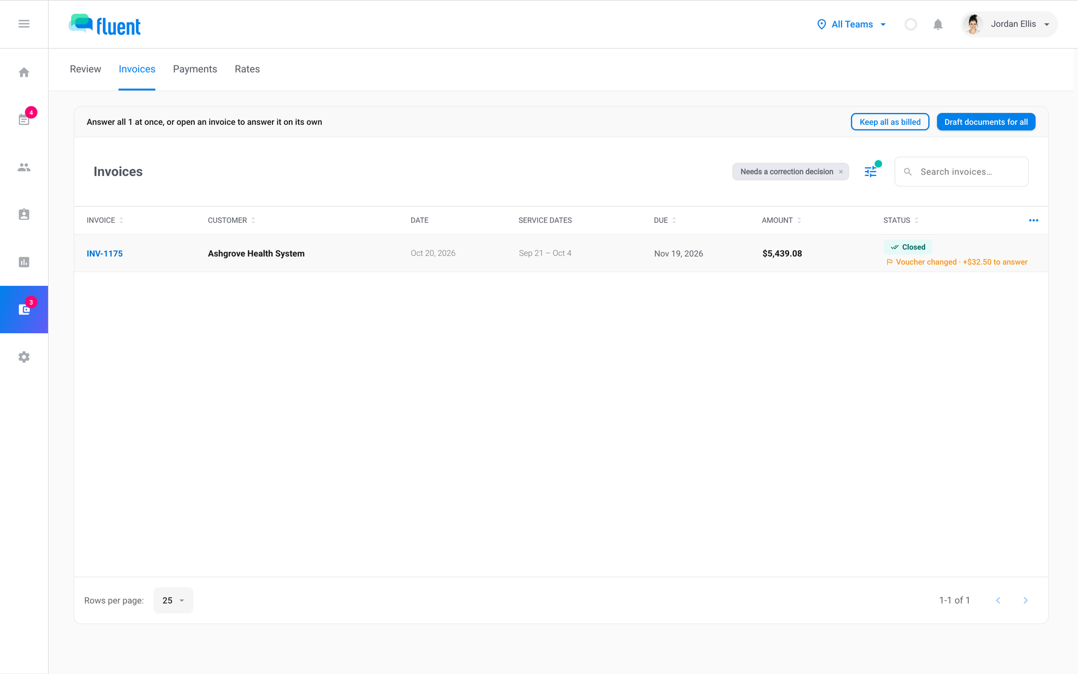
Task: Remove the 'Needs a correction decision' filter chip
Action: [x=841, y=172]
